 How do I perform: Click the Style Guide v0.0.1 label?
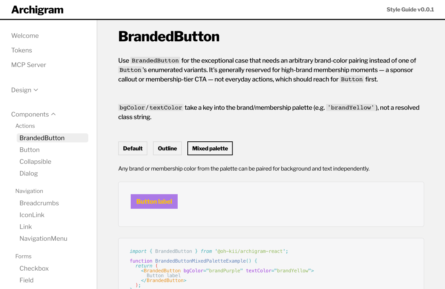pos(410,9)
